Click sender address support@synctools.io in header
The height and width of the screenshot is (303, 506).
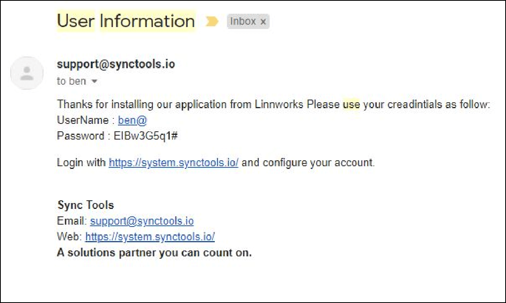[x=116, y=64]
